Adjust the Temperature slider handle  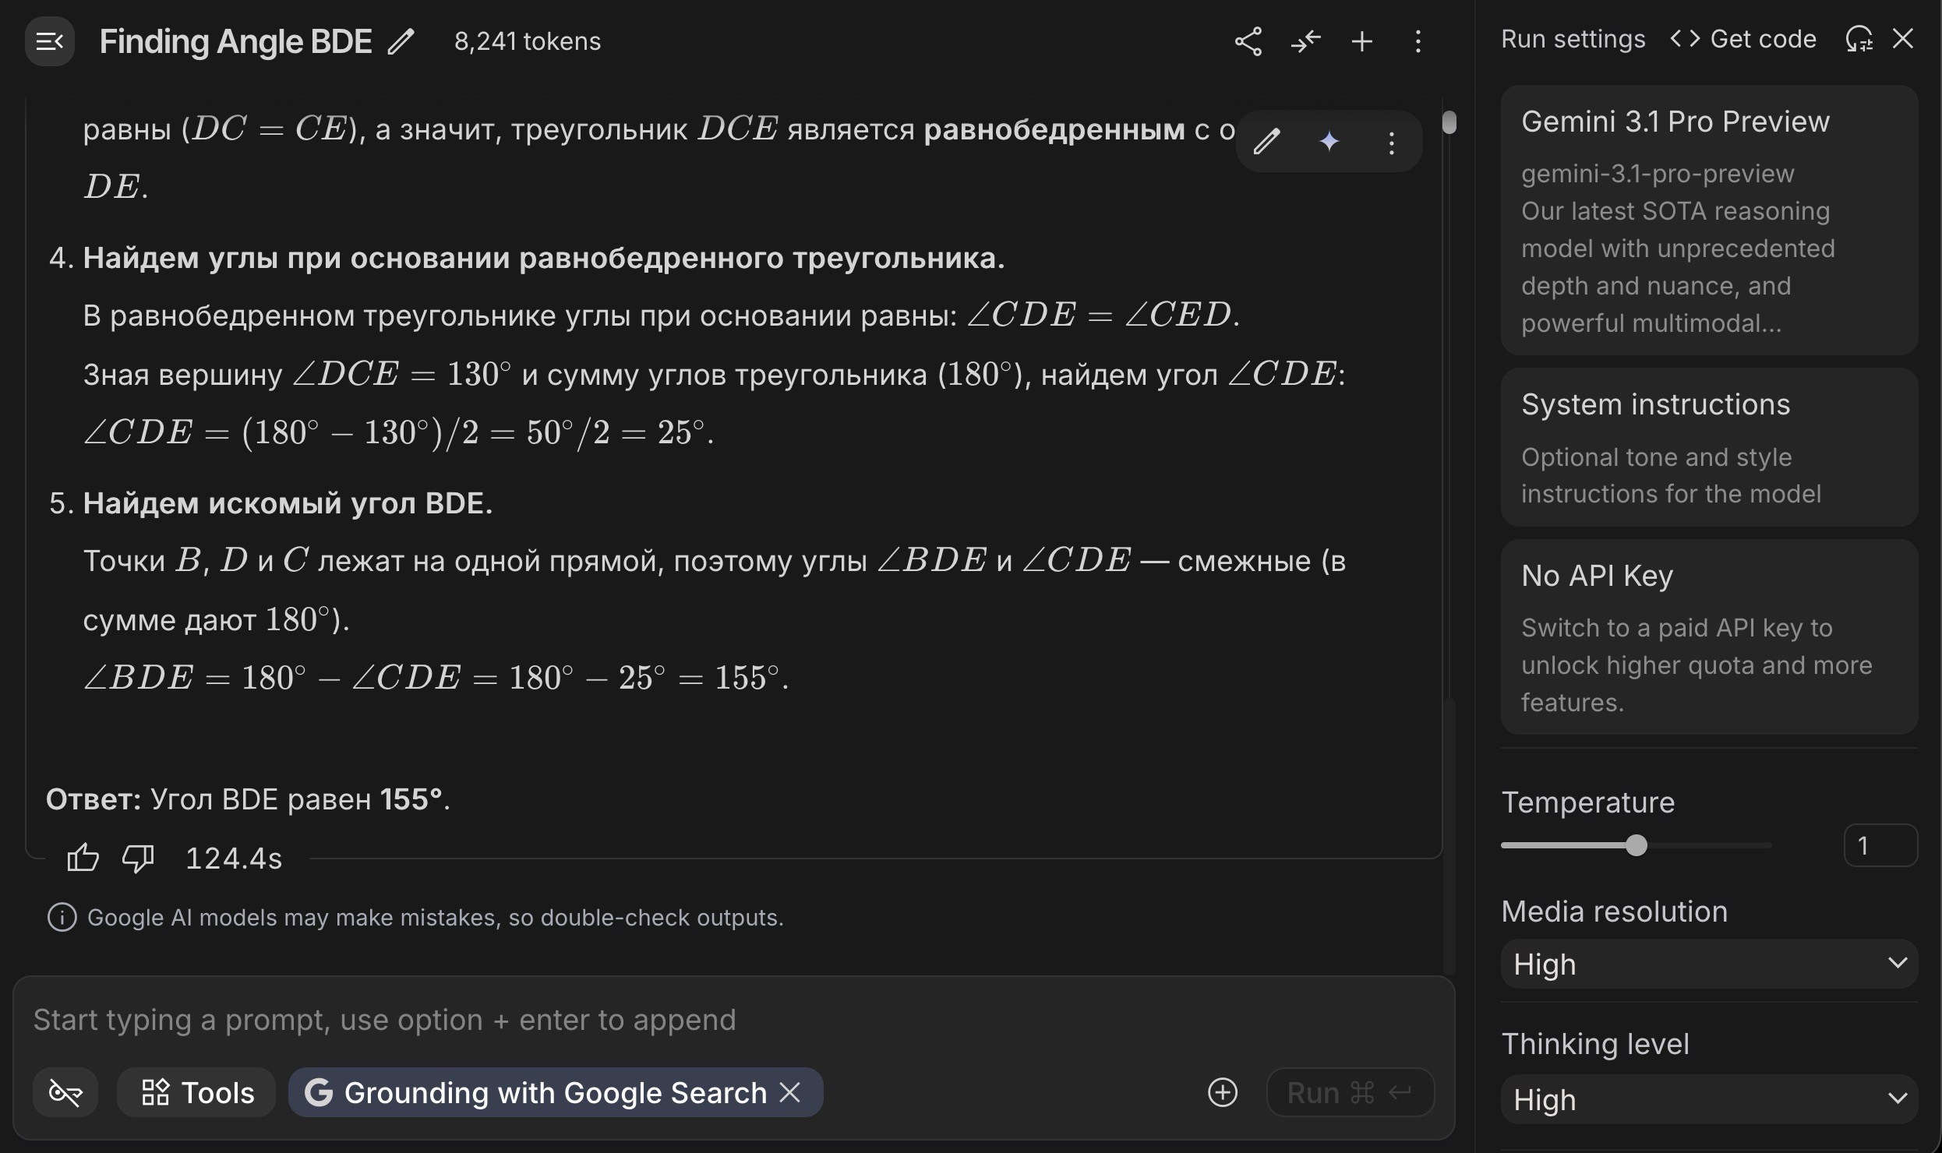coord(1637,845)
